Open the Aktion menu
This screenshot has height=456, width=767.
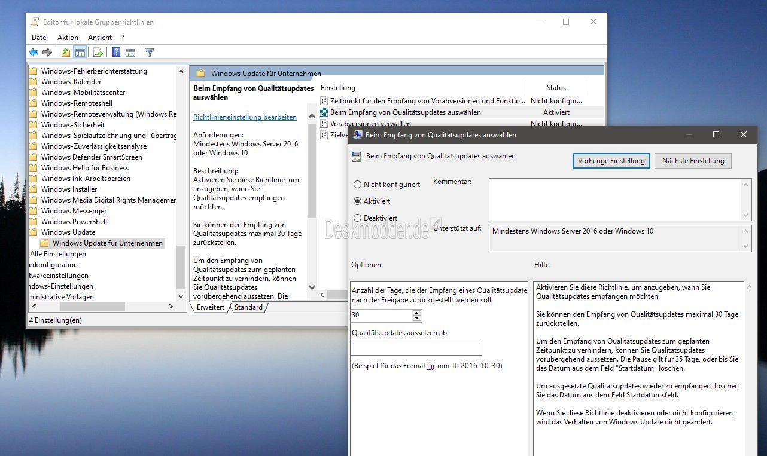(x=68, y=38)
